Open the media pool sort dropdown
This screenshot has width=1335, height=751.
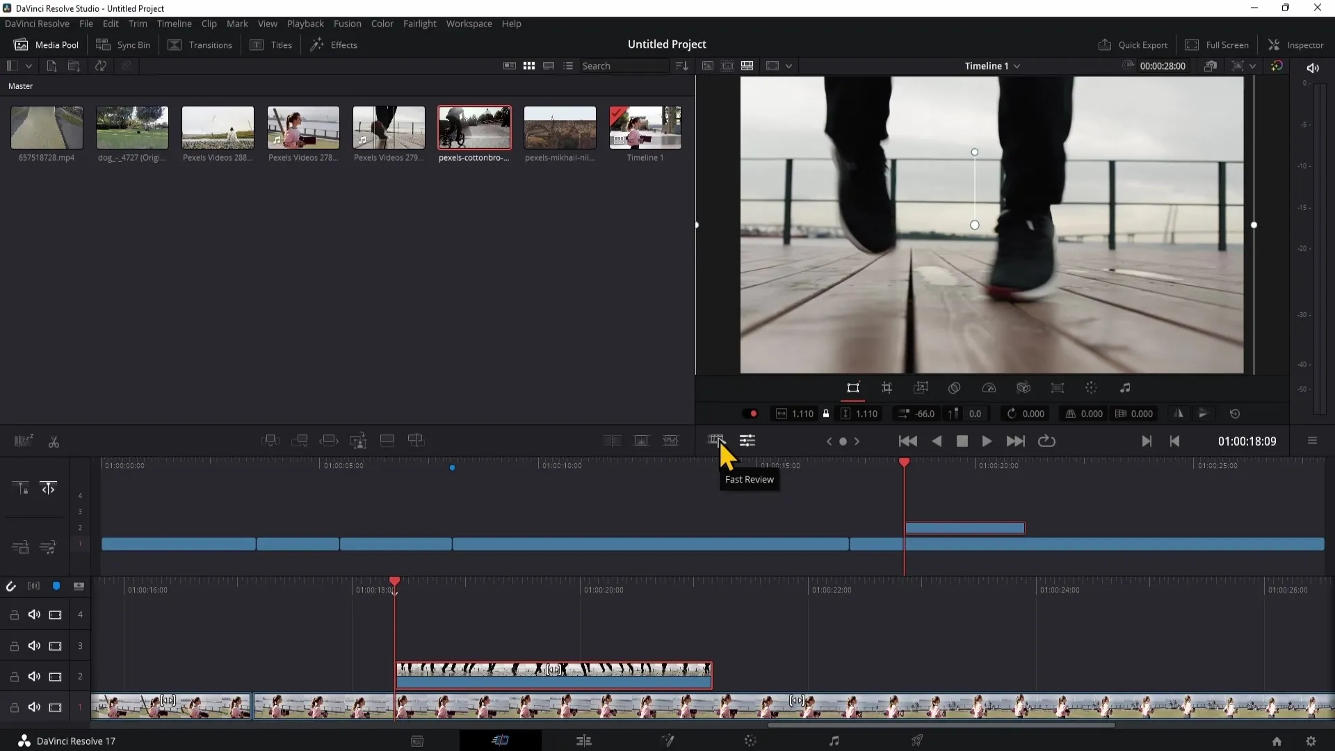click(682, 66)
